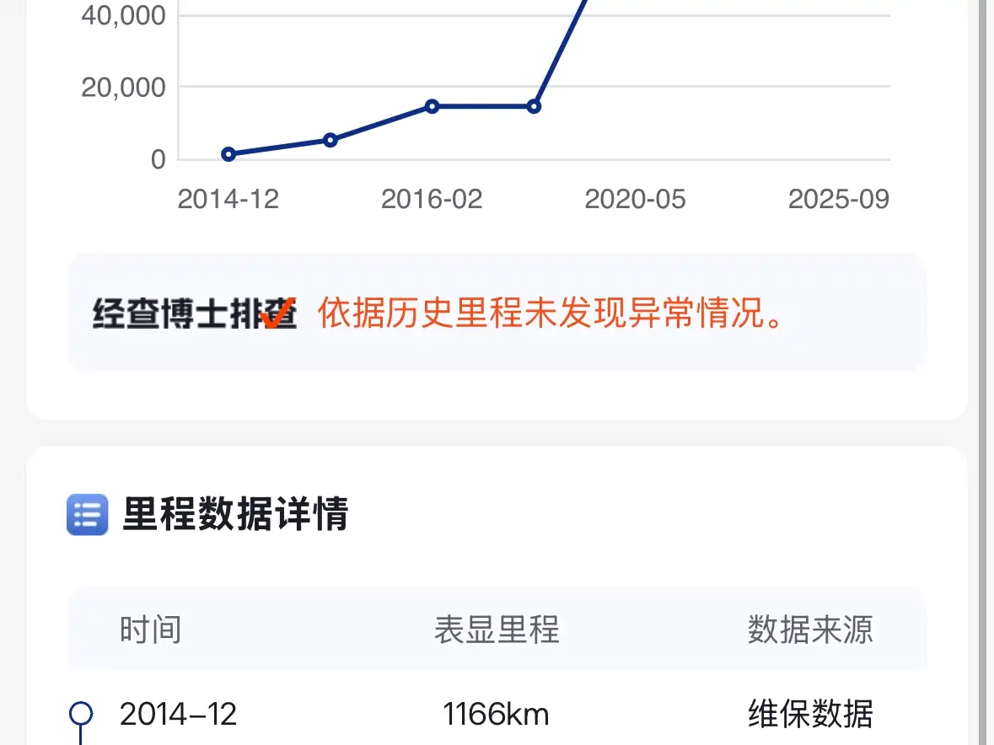Click the 40,000 y-axis label

click(x=124, y=15)
